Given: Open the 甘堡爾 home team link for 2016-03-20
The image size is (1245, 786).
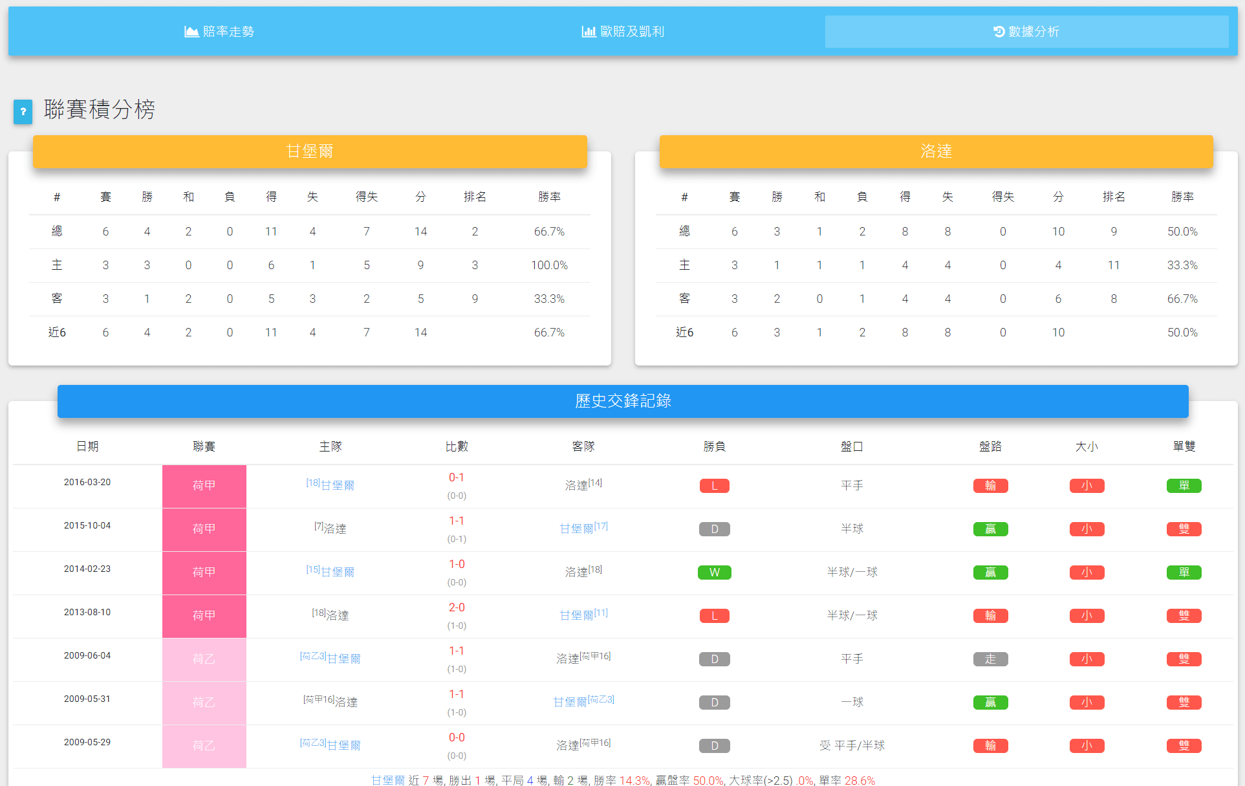Looking at the screenshot, I should pos(337,485).
